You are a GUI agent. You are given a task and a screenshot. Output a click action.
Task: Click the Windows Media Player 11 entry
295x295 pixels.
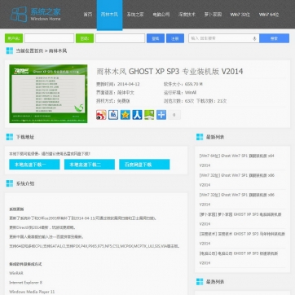click(32, 292)
